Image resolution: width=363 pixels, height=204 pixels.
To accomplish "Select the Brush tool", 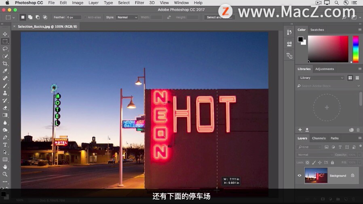I will tap(5, 86).
